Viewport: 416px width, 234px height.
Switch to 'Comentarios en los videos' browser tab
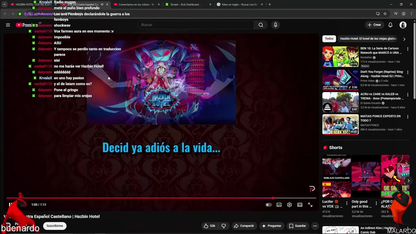(136, 5)
